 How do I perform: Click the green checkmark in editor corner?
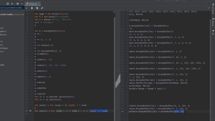[x=114, y=12]
